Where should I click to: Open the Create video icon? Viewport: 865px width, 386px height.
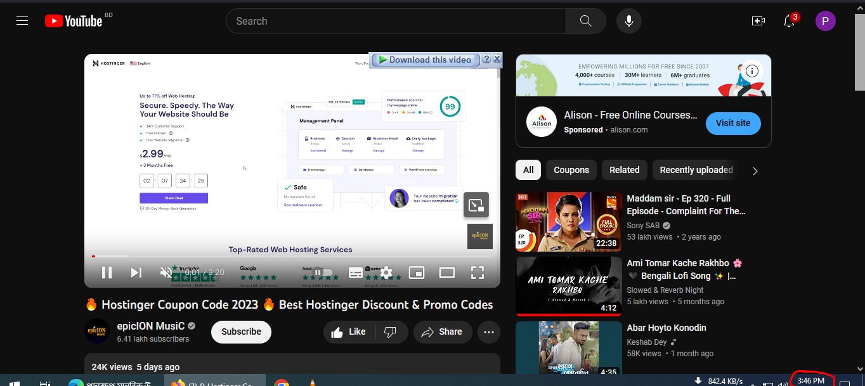tap(758, 21)
